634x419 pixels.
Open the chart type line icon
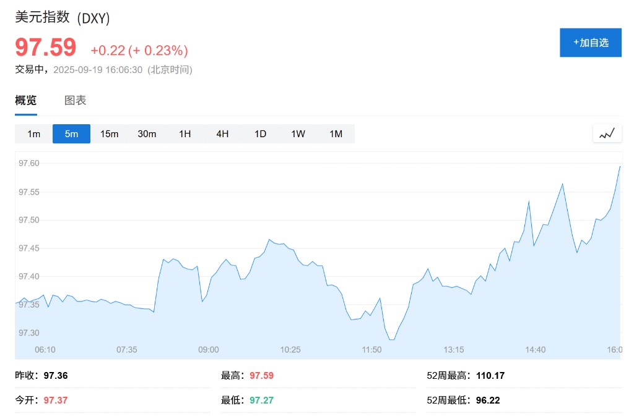pyautogui.click(x=607, y=133)
